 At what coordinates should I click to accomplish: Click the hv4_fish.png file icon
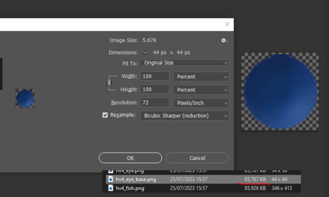click(110, 188)
